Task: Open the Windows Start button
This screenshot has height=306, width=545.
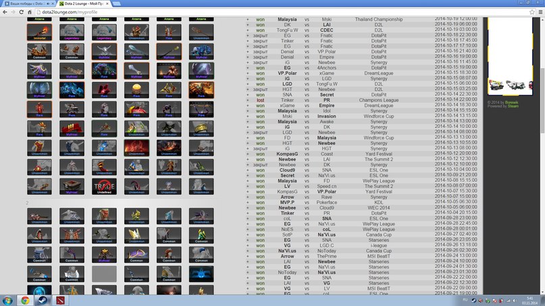Action: click(7, 301)
